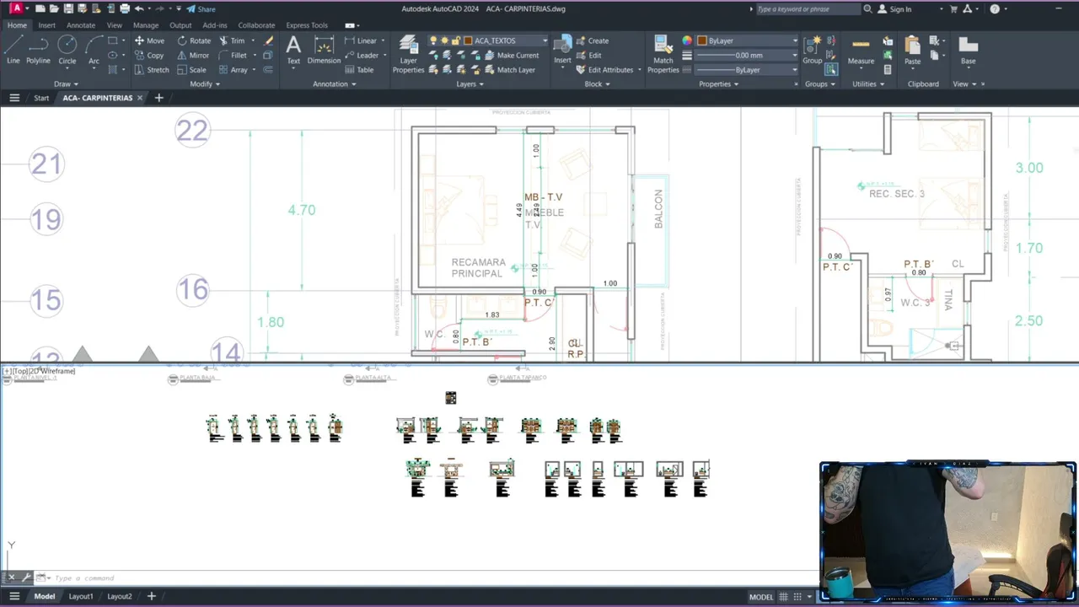Select the Circle drawing tool
1079x607 pixels.
[67, 50]
